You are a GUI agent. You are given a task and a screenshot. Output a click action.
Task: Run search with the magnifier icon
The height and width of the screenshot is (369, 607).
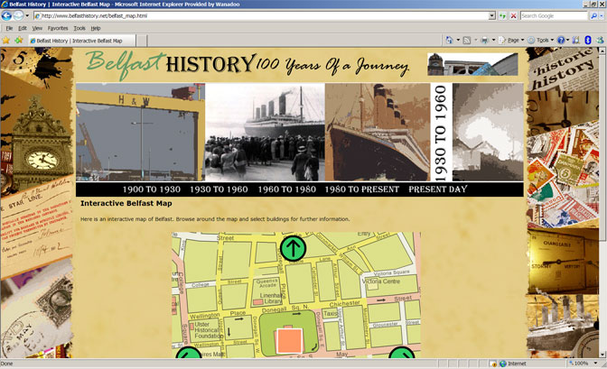(x=593, y=16)
